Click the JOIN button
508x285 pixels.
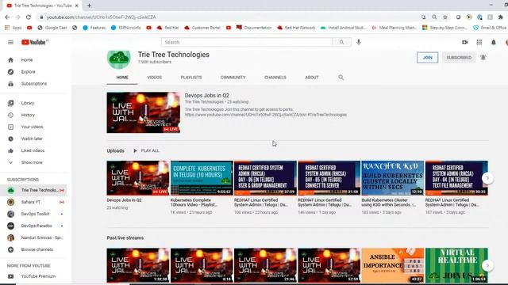427,58
